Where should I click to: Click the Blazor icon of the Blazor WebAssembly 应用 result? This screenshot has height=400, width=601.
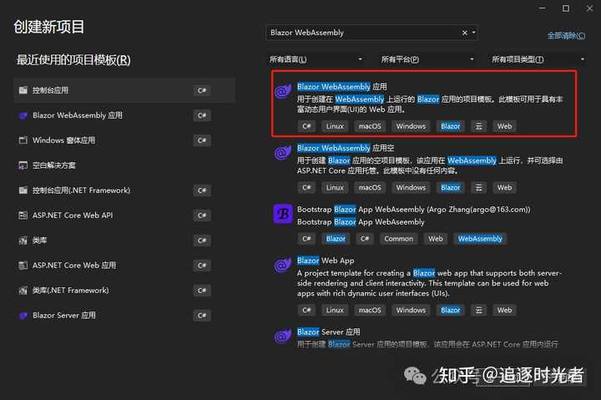click(283, 91)
